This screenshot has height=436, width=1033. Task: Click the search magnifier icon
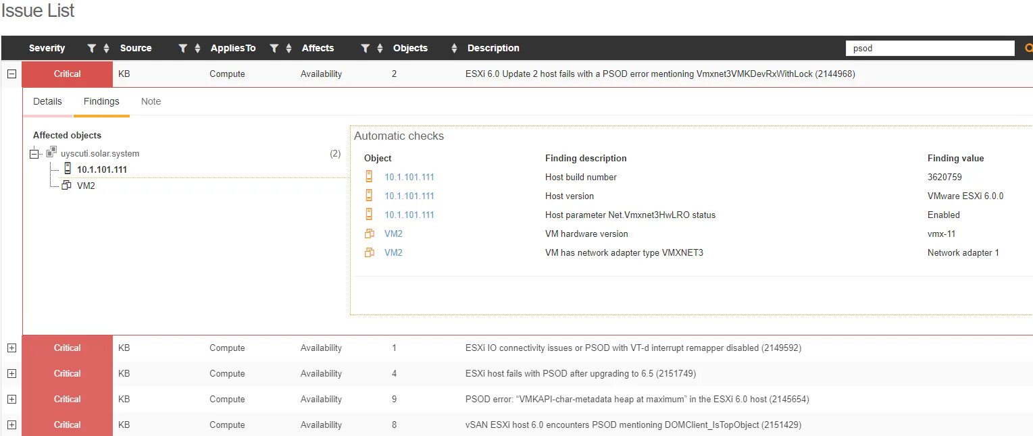pyautogui.click(x=1028, y=48)
